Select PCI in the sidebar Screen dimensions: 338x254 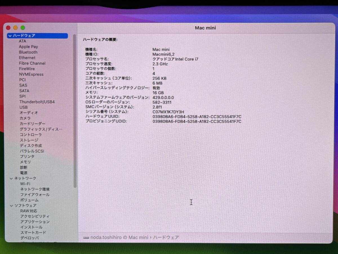(23, 80)
